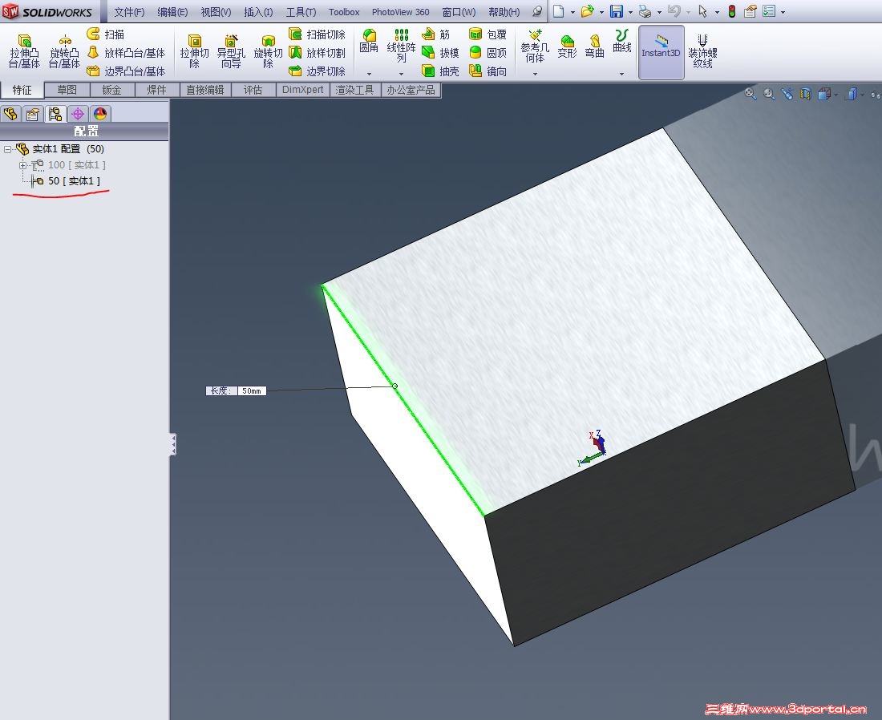This screenshot has height=720, width=882.
Task: Select the 50 [实体1] configuration
Action: [x=67, y=181]
